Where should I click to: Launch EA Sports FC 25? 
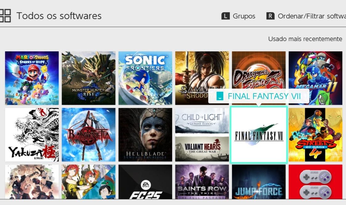pyautogui.click(x=145, y=182)
